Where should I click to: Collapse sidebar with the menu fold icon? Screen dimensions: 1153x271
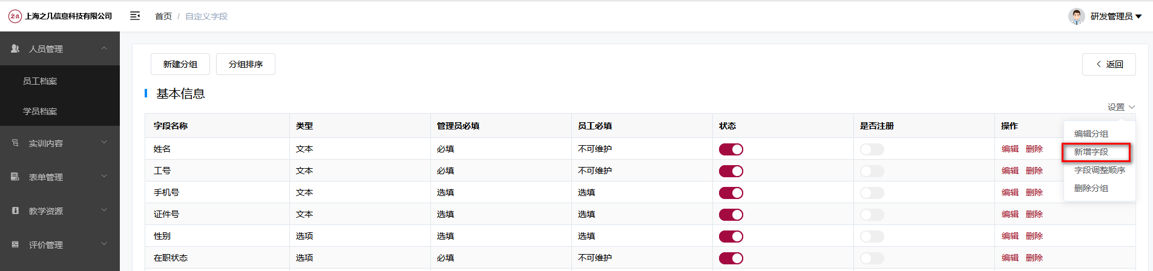click(x=135, y=16)
